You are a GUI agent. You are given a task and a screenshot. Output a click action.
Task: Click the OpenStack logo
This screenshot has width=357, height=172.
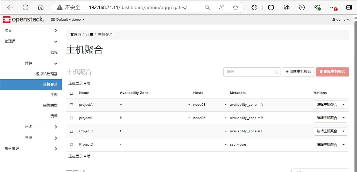[24, 19]
